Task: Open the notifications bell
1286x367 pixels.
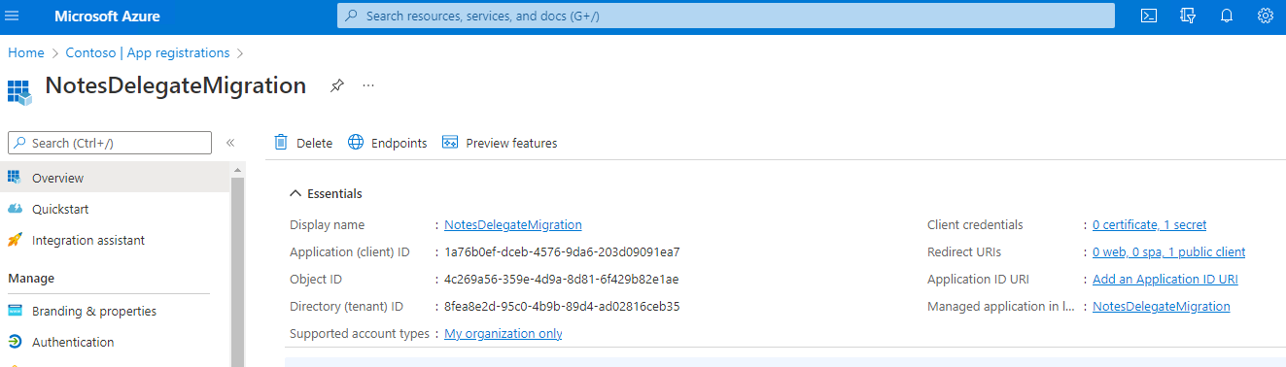Action: (x=1227, y=16)
